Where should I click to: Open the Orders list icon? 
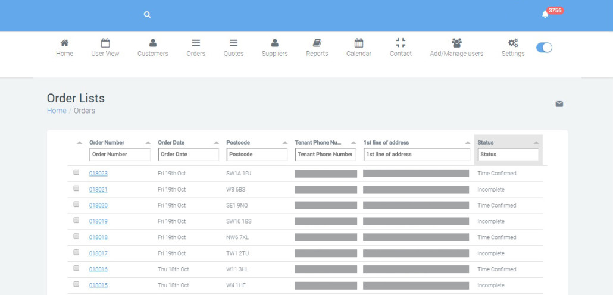pyautogui.click(x=196, y=43)
